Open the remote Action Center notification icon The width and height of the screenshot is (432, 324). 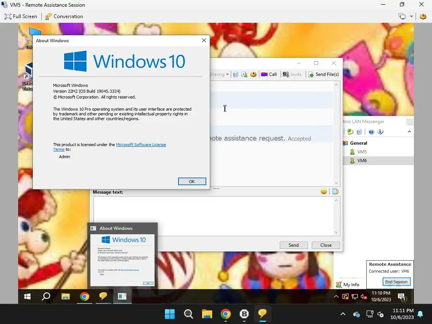402,297
